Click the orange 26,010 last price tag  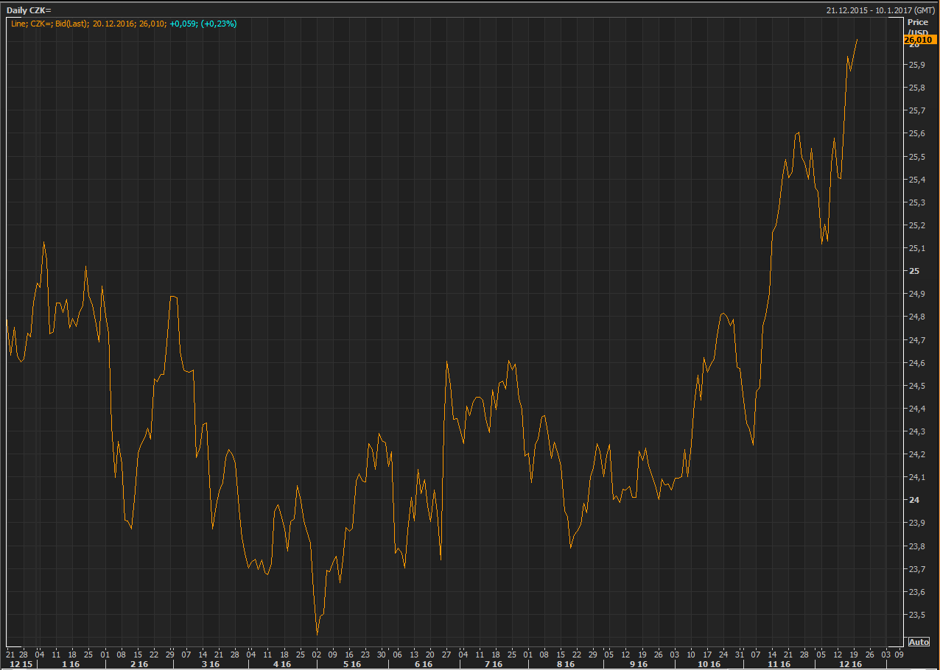click(x=919, y=40)
